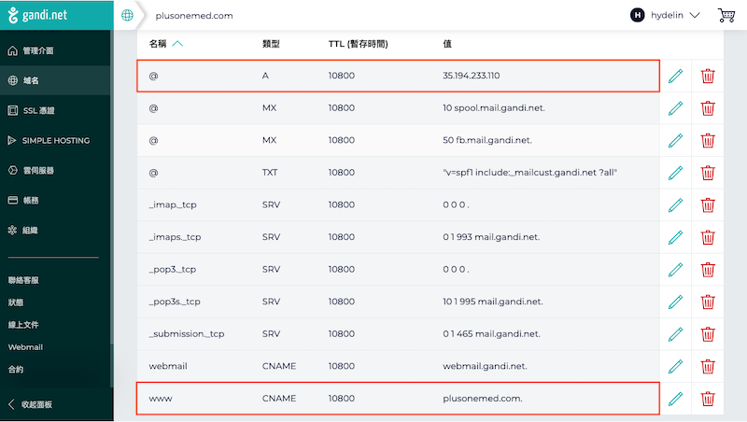
Task: Delete the _imaps._tcp SRV record
Action: click(x=708, y=237)
